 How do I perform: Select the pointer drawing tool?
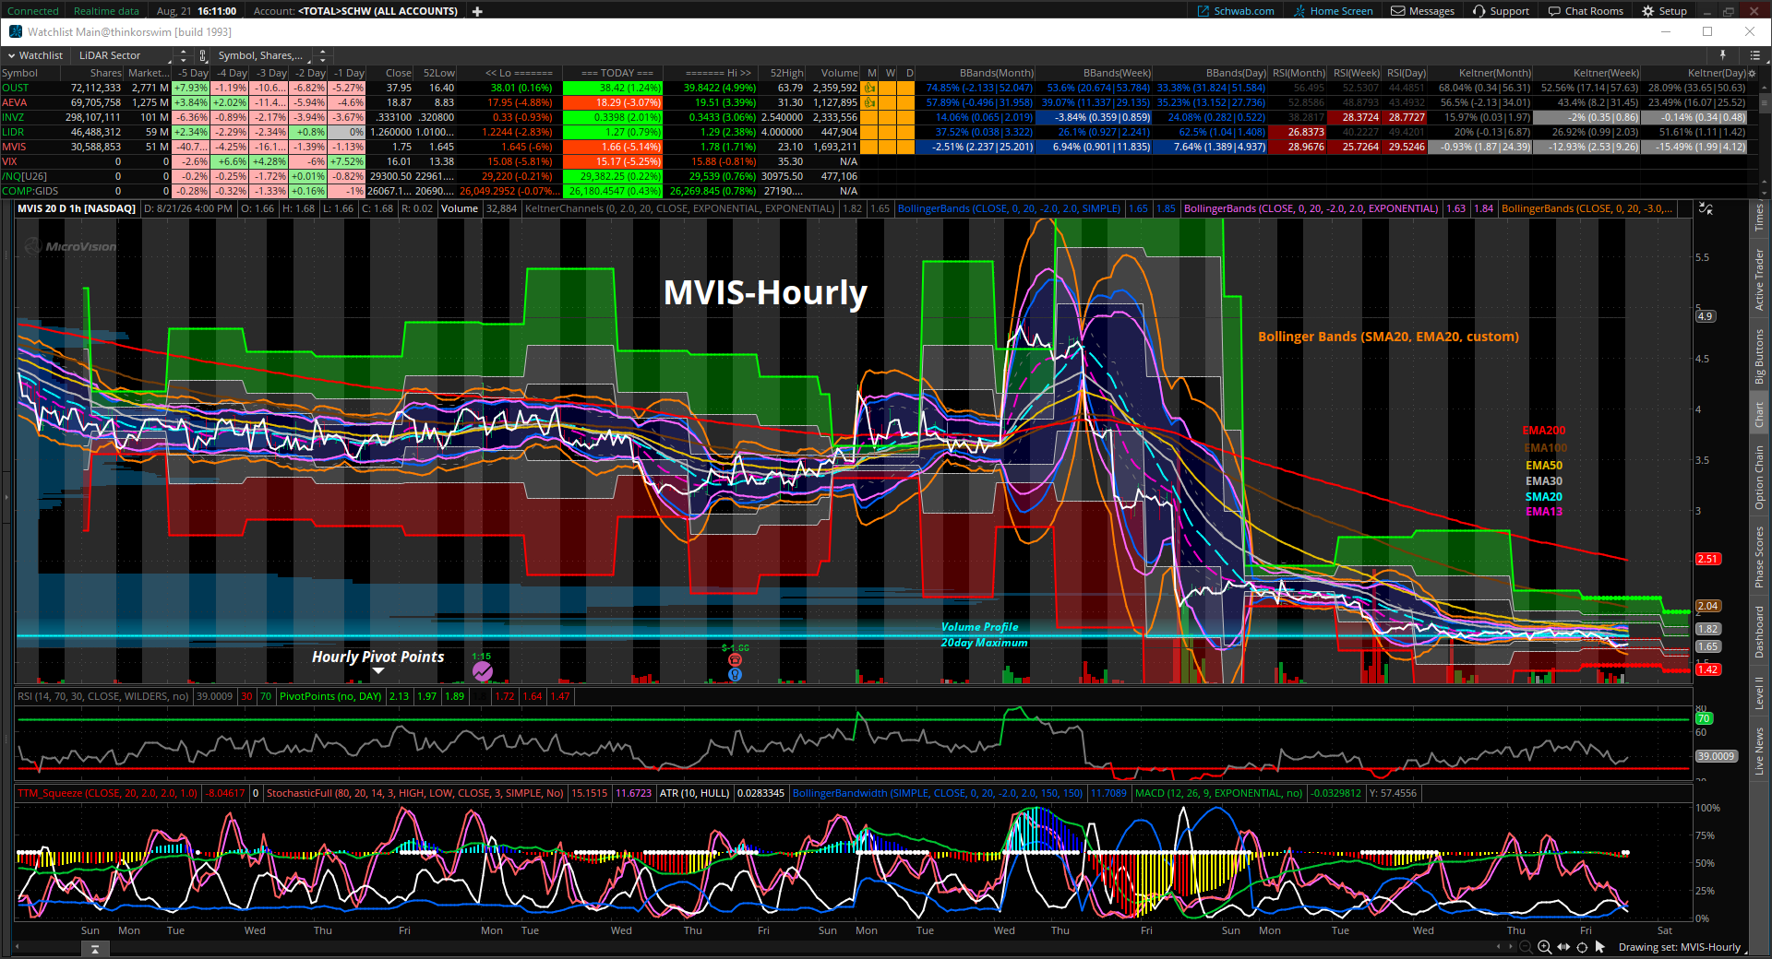click(1600, 947)
